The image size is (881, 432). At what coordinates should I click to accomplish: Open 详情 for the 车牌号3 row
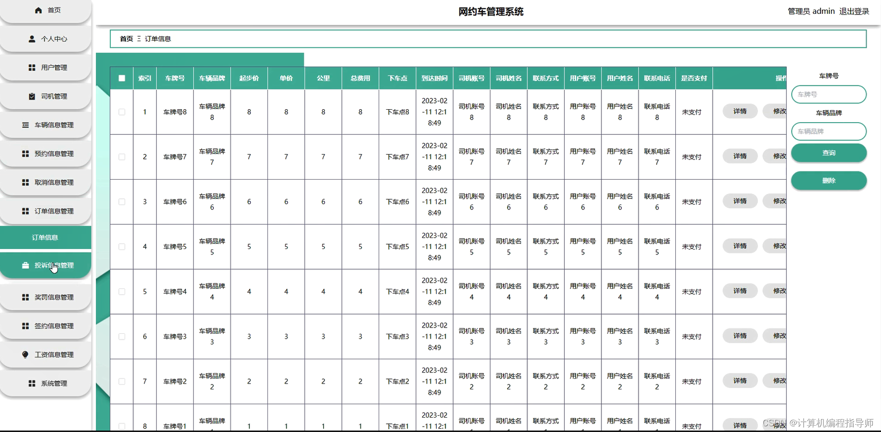click(x=740, y=336)
